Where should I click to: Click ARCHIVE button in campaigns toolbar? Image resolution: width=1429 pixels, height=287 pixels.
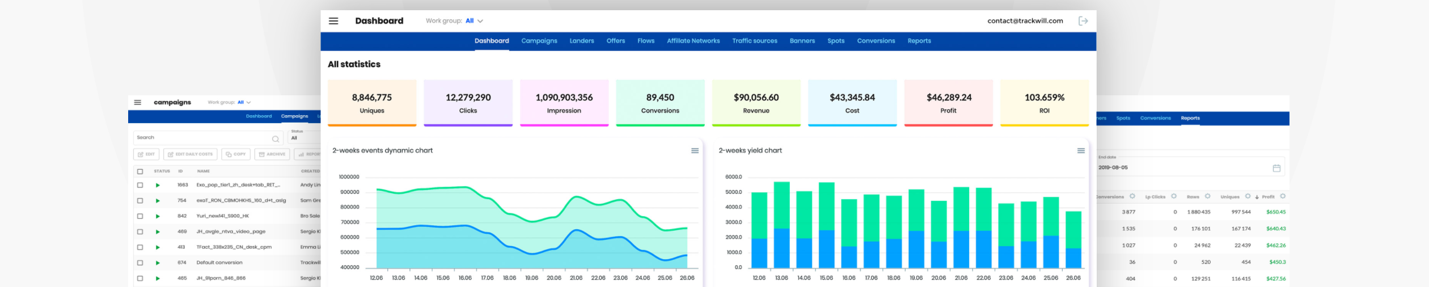point(272,154)
